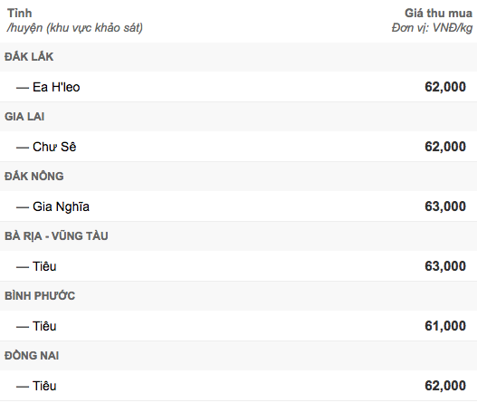Select Tiêu under Bình Phước
The width and height of the screenshot is (477, 403).
pyautogui.click(x=239, y=326)
